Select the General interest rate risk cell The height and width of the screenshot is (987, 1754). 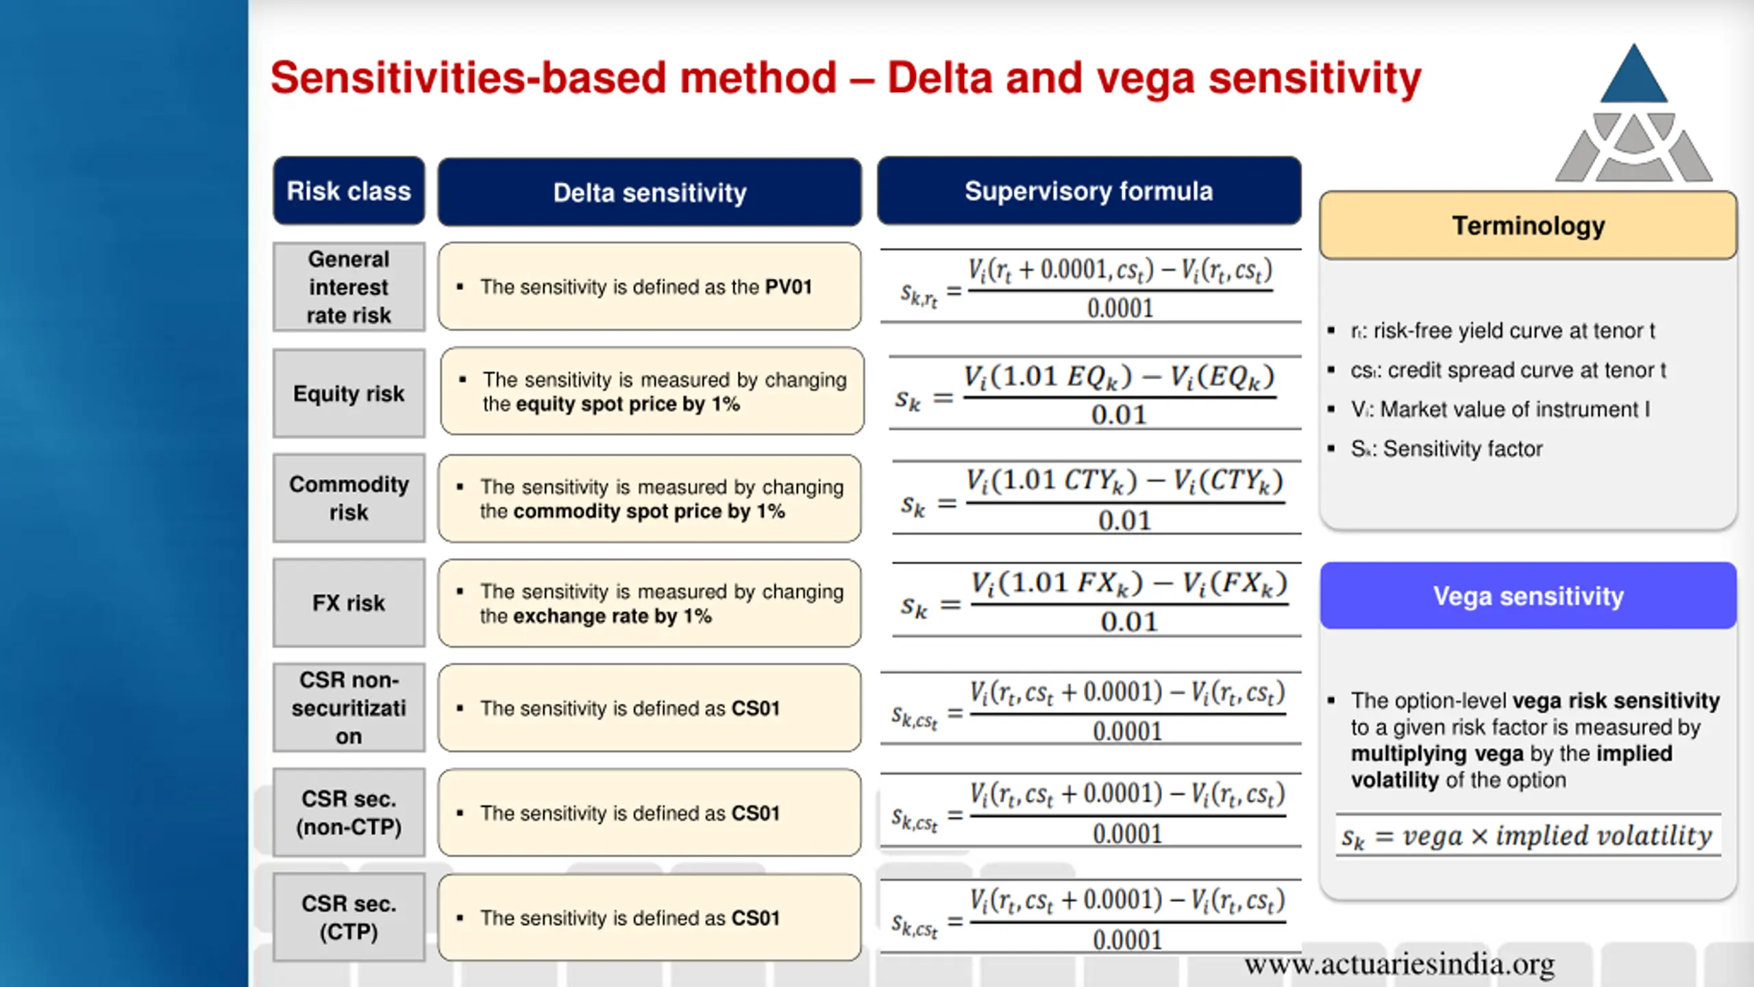(349, 287)
